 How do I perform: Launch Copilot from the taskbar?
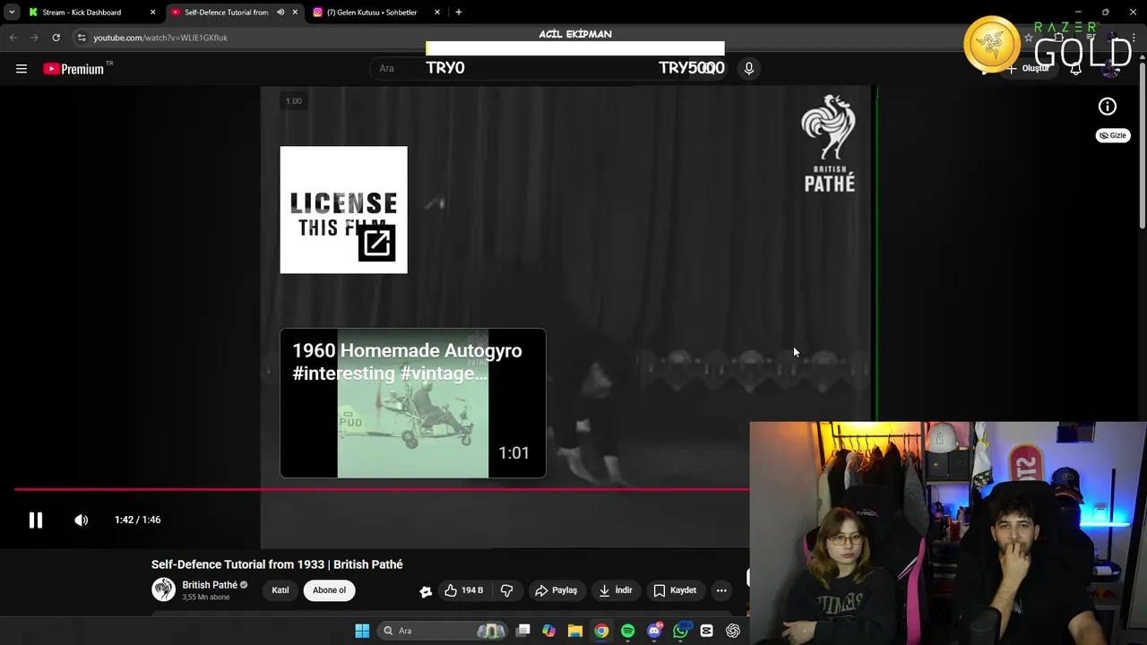(x=548, y=631)
